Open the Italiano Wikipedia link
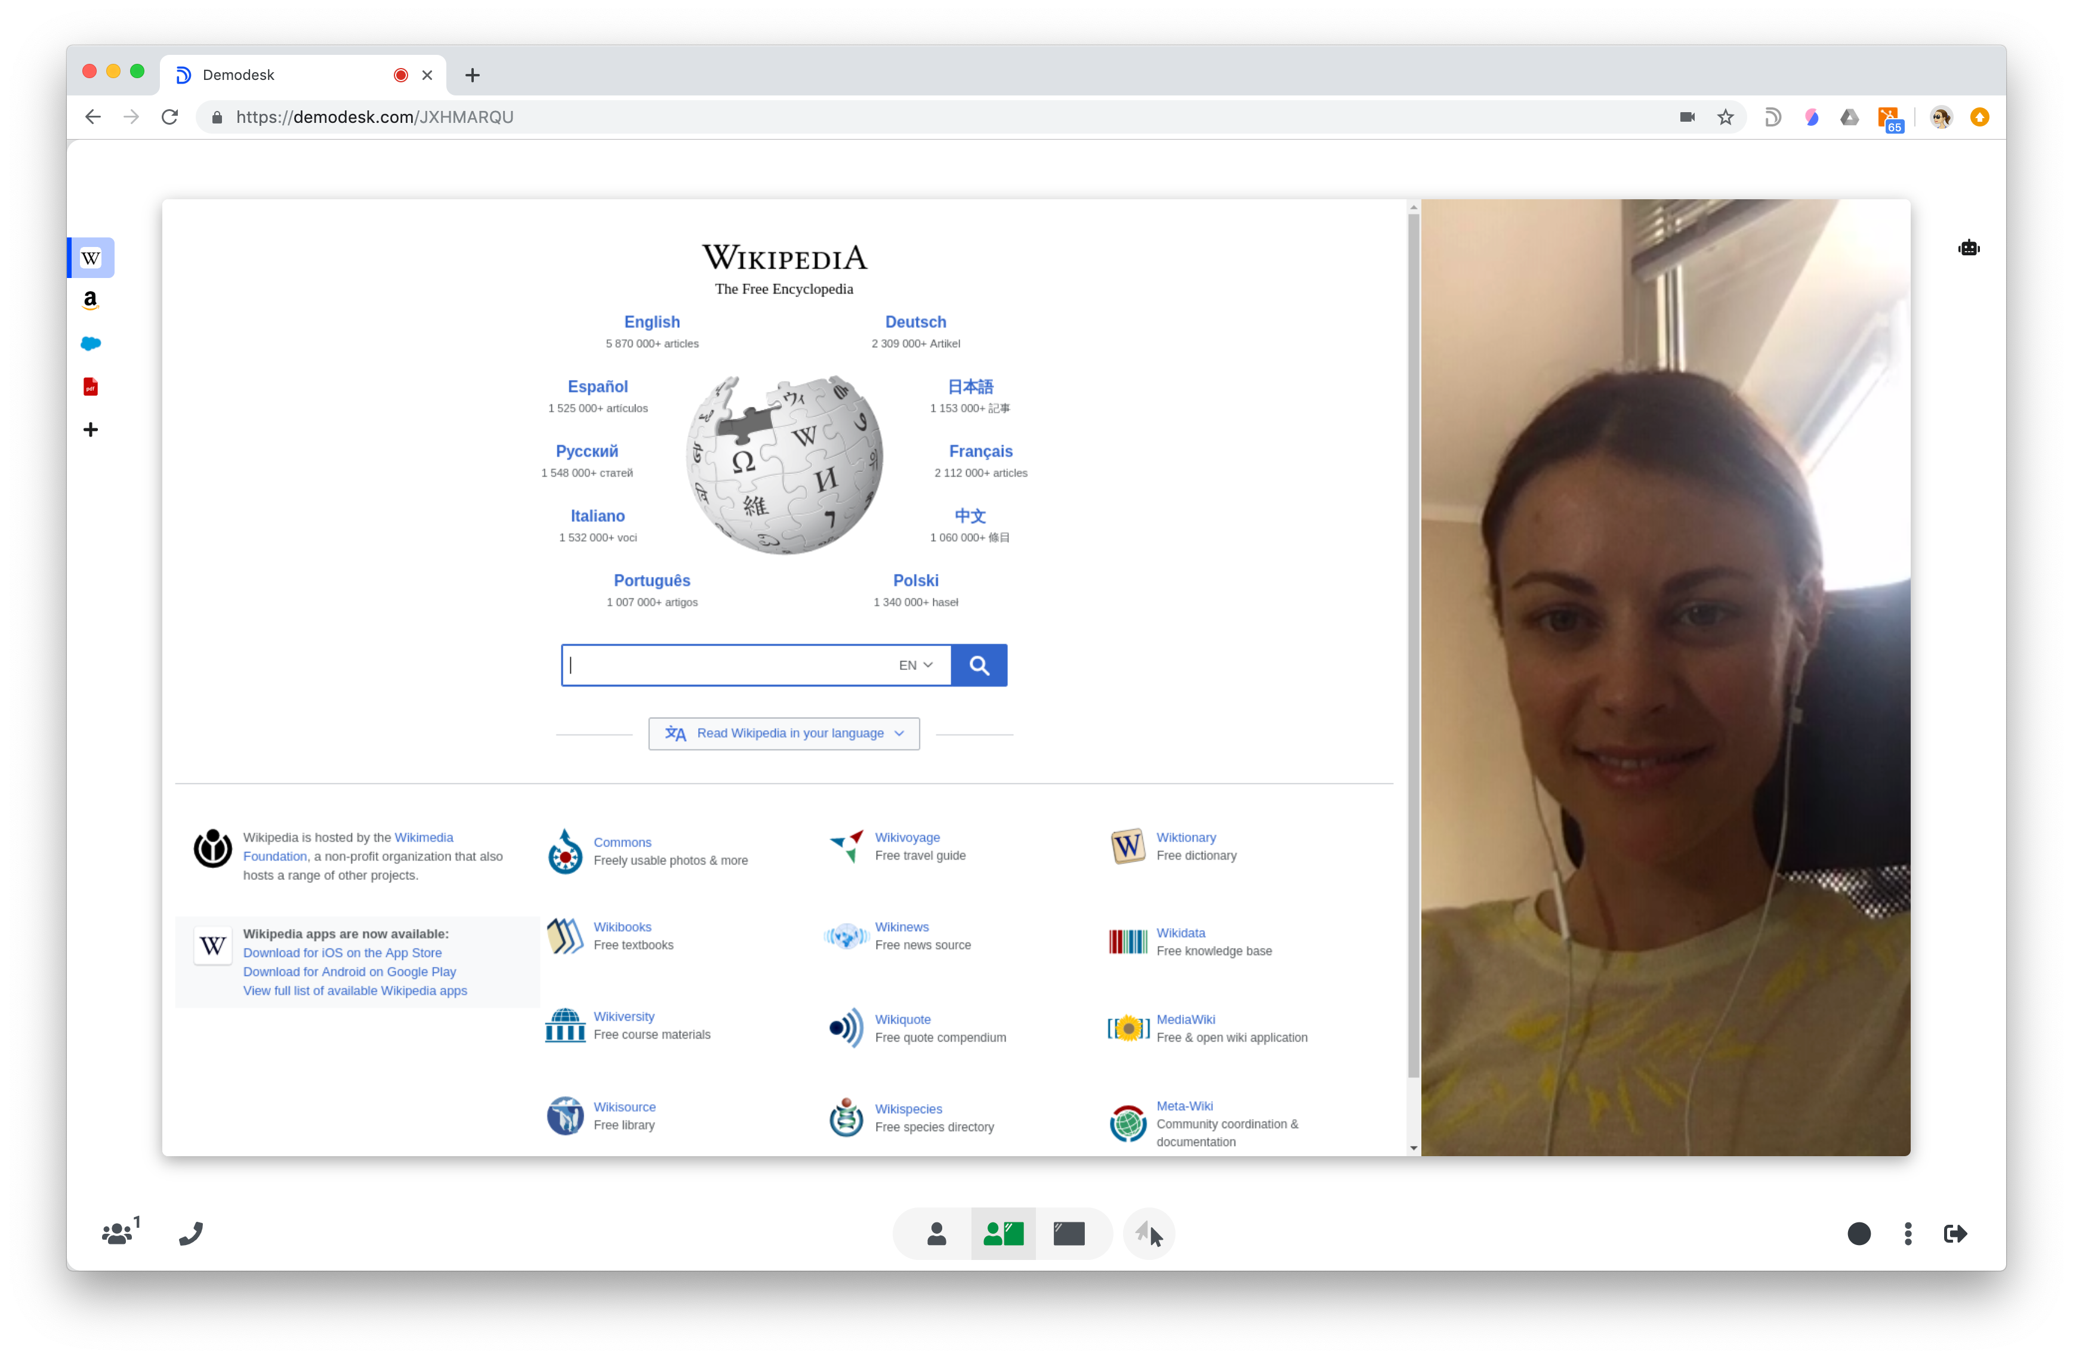2073x1359 pixels. [597, 515]
